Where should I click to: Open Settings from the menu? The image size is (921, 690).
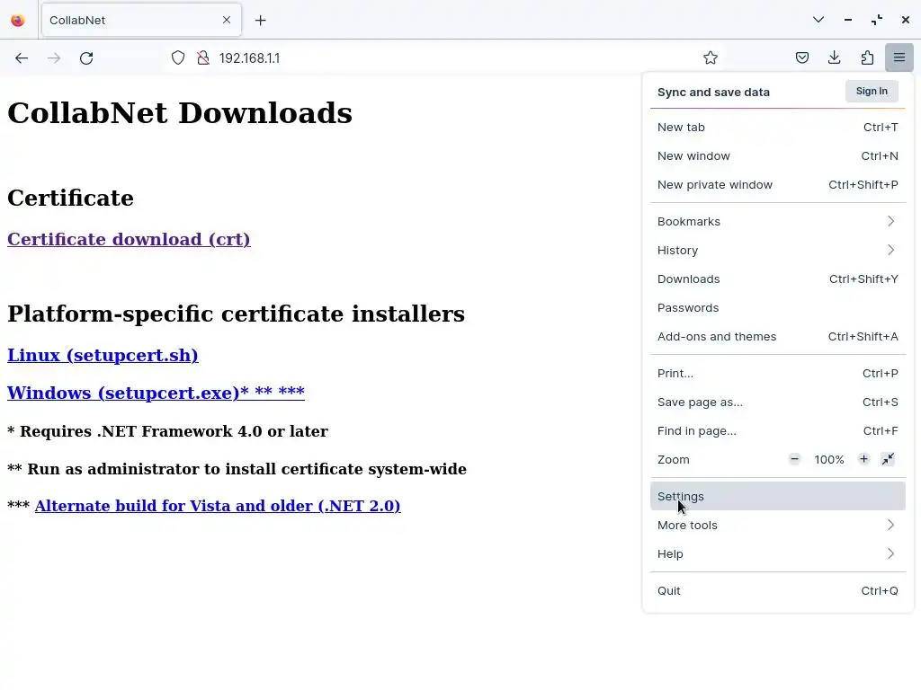tap(778, 496)
